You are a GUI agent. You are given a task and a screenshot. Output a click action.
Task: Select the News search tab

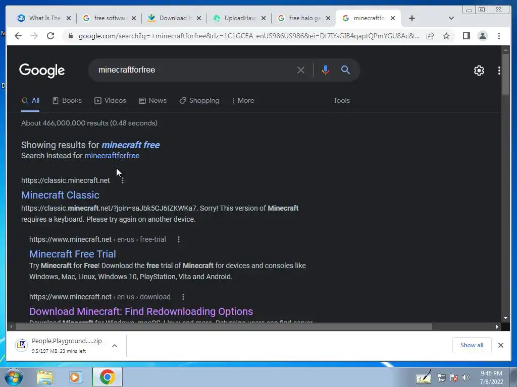point(152,101)
